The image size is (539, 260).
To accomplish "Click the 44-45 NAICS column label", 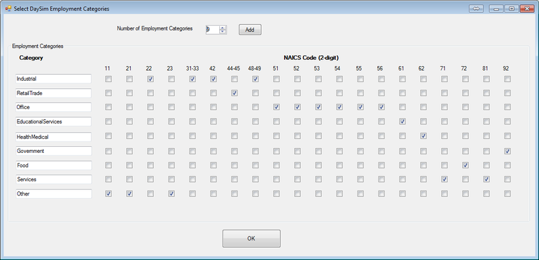I will coord(233,69).
